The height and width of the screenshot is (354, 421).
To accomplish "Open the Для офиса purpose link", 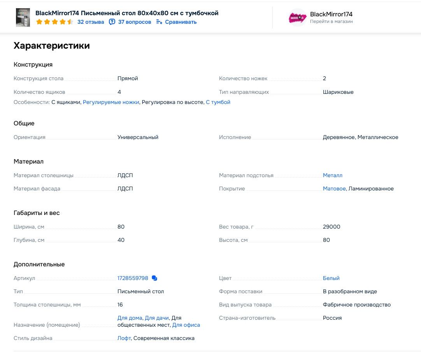I will point(186,325).
